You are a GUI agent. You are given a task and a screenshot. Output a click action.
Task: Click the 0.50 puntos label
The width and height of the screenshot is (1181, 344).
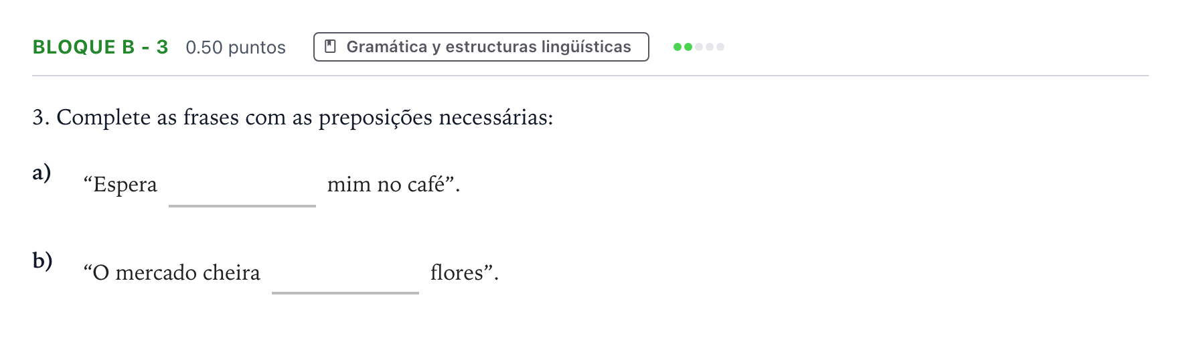[x=236, y=48]
